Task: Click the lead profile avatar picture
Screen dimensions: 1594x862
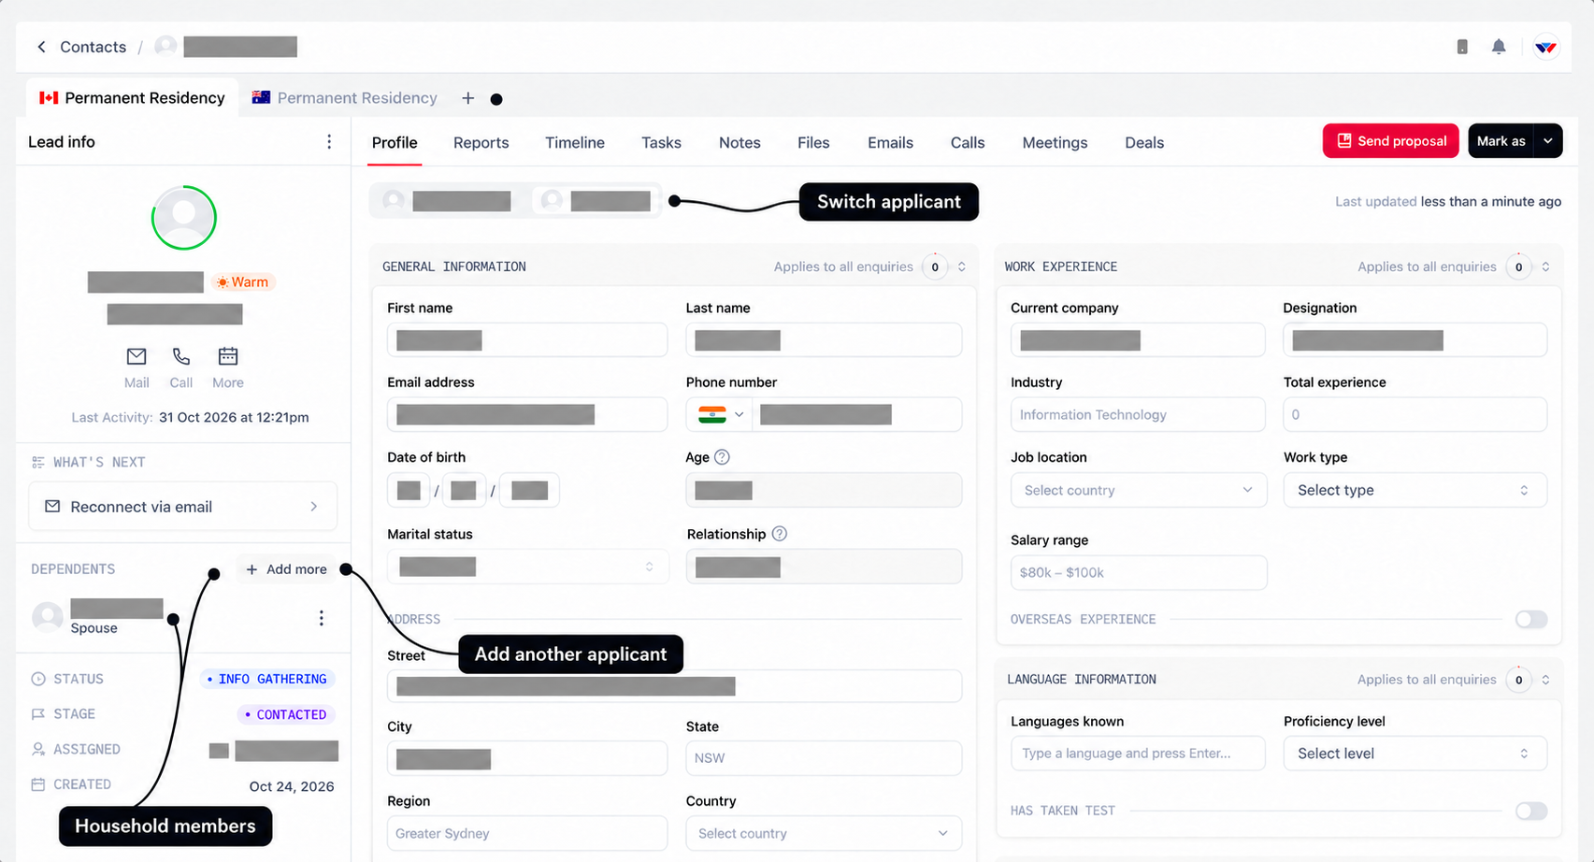Action: [184, 218]
